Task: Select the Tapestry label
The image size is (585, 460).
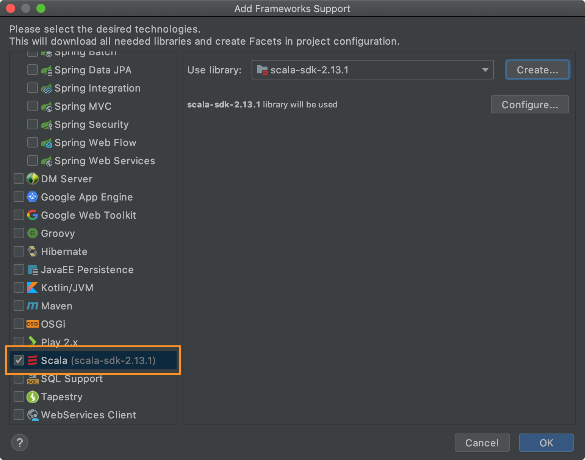Action: tap(61, 397)
